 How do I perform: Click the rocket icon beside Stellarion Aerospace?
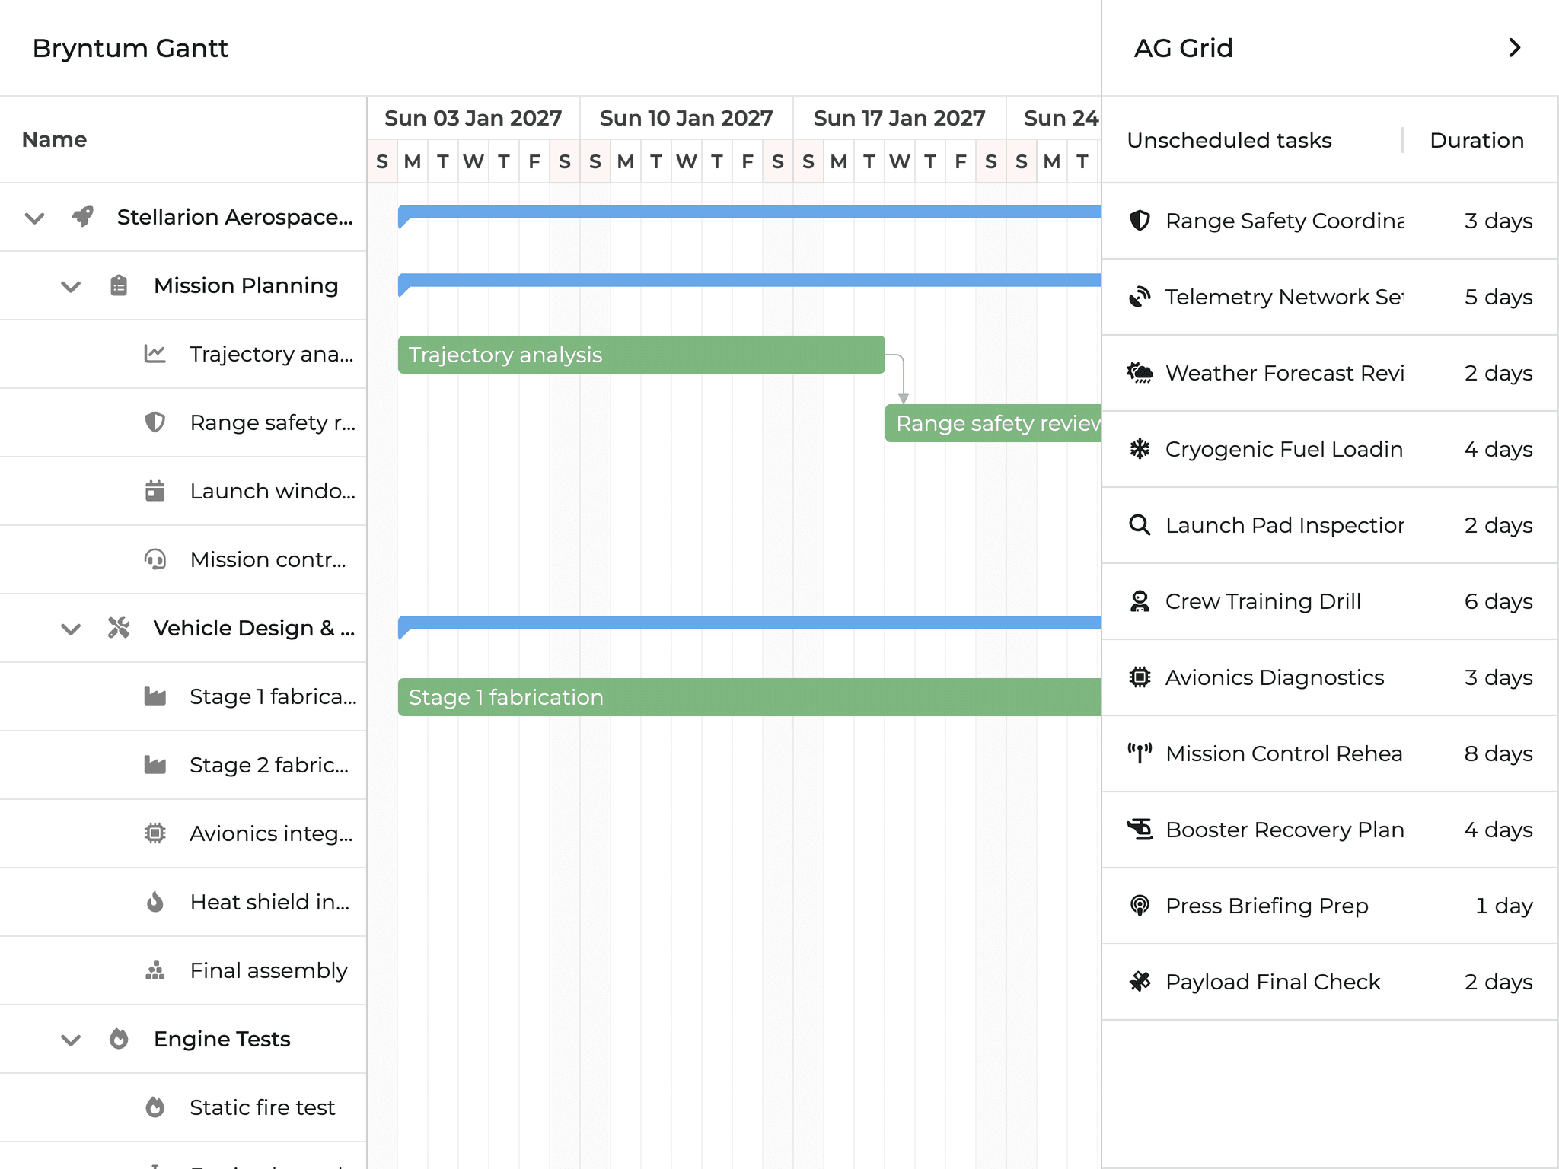click(x=83, y=217)
